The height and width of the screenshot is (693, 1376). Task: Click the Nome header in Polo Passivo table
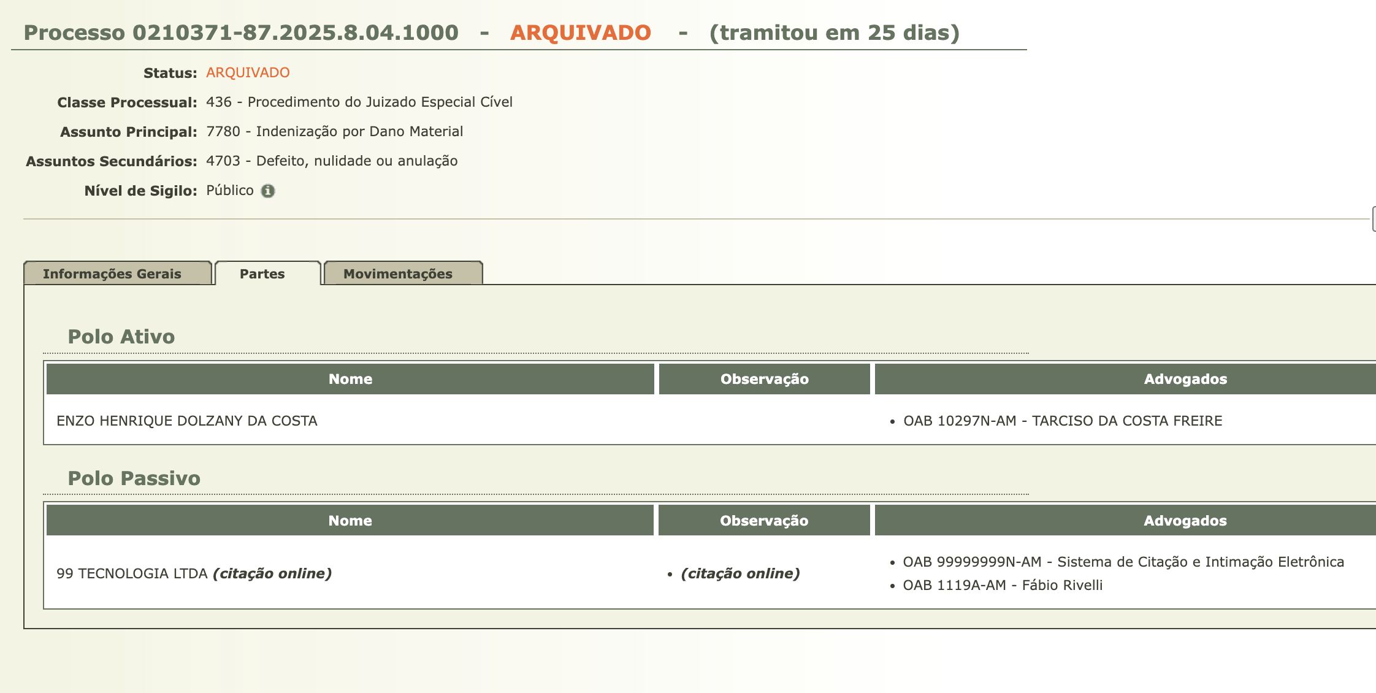coord(350,521)
